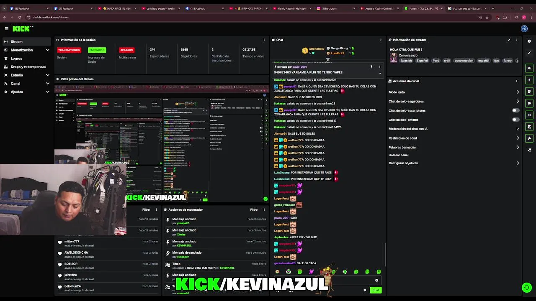Toggle the note widget icon in the right rail

click(x=529, y=92)
